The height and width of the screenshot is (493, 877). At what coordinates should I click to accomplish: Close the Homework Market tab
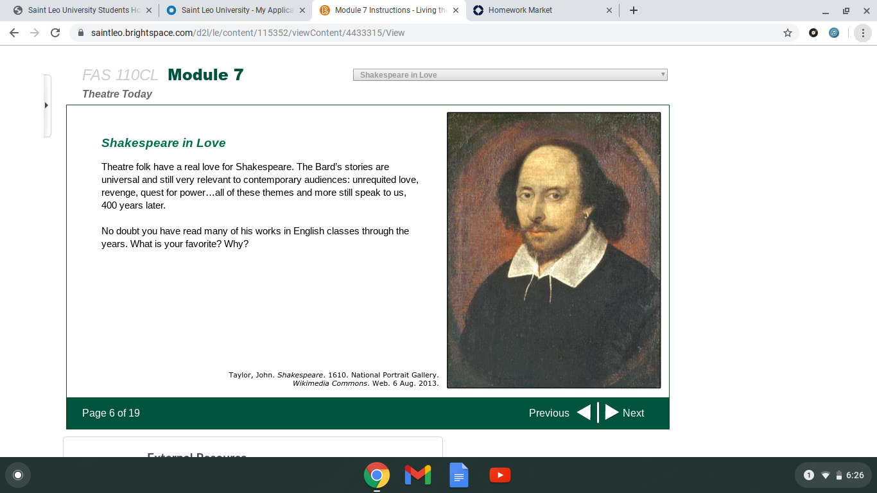click(x=609, y=10)
